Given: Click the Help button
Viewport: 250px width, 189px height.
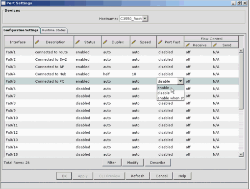Looking at the screenshot, I should click(x=182, y=176).
